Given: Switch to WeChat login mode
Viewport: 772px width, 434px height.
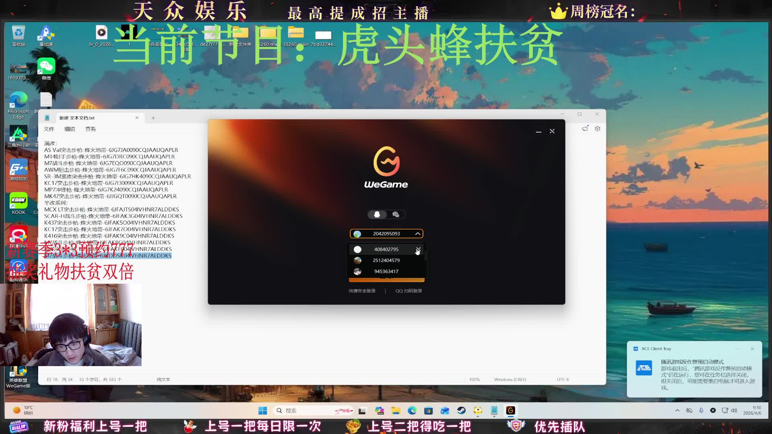Looking at the screenshot, I should (396, 215).
